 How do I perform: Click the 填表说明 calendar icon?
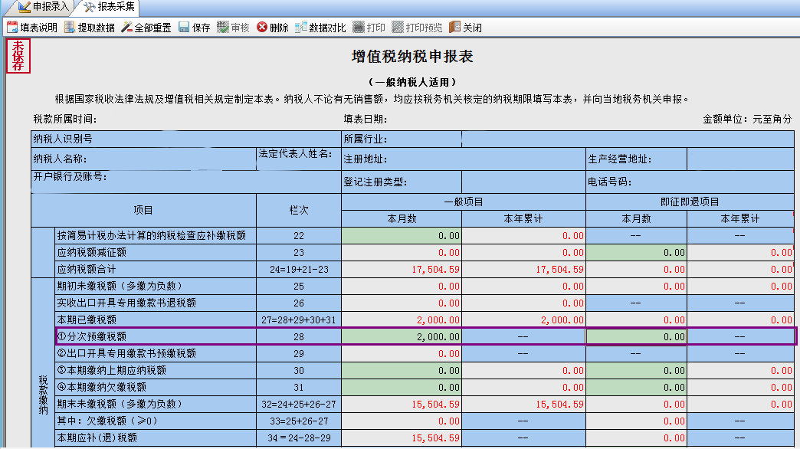pos(12,27)
